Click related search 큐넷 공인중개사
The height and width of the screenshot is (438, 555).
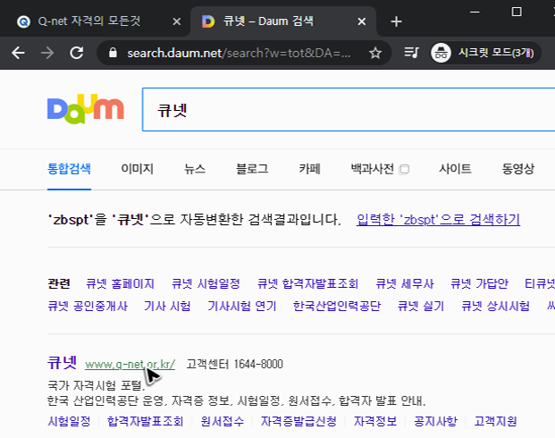coord(88,306)
